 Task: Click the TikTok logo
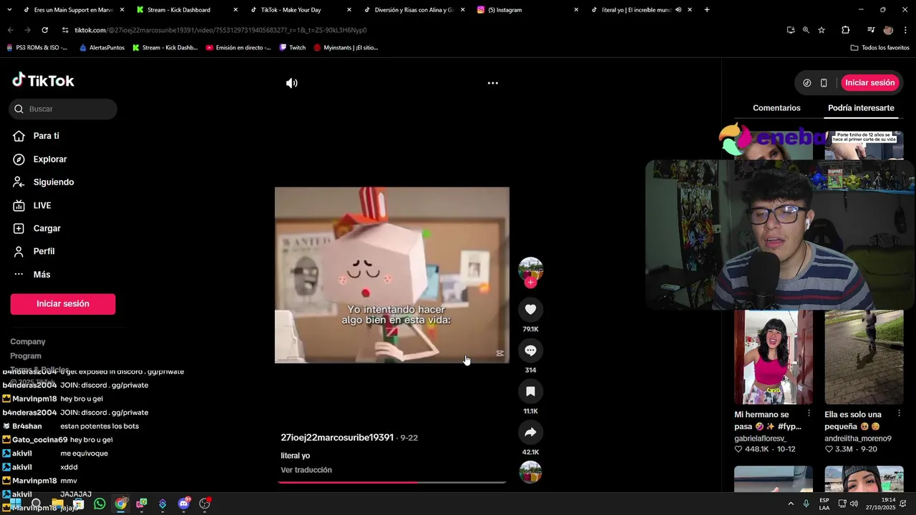pyautogui.click(x=43, y=80)
